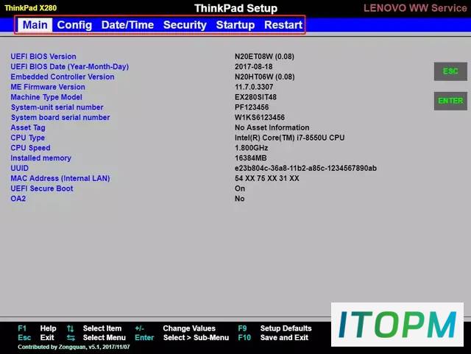Select the Installed memory label
Viewport: 471px width, 354px height.
tap(41, 158)
